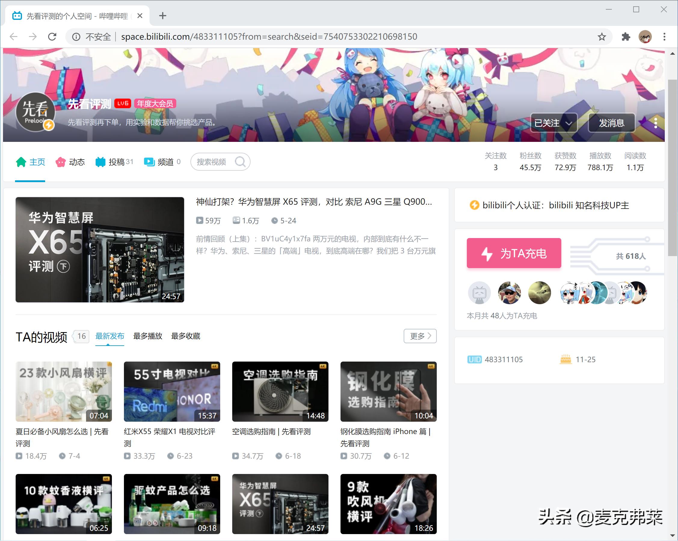Reload the page with refresh icon
Screen dimensions: 678x541
click(x=52, y=37)
